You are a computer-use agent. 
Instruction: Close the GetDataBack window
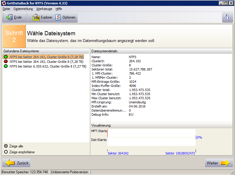231,3
